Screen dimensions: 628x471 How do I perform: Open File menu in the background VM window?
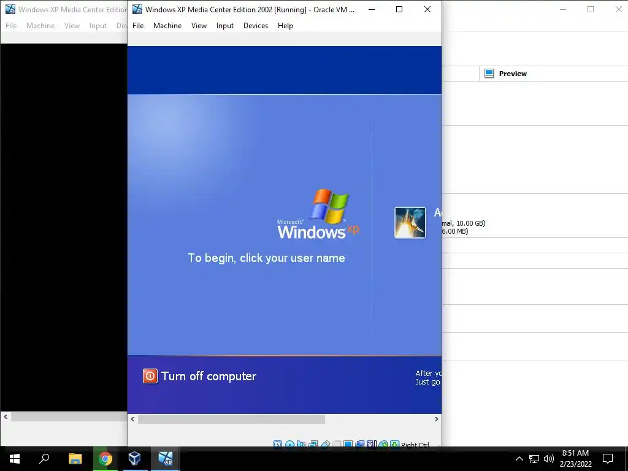11,26
